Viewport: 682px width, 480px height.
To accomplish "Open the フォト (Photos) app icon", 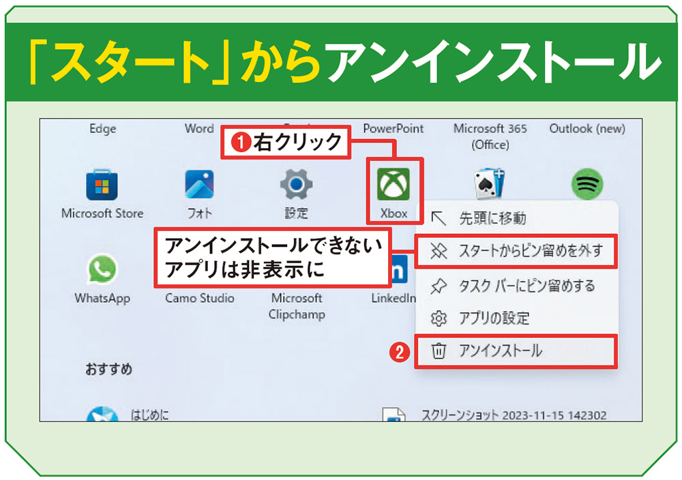I will pos(199,184).
